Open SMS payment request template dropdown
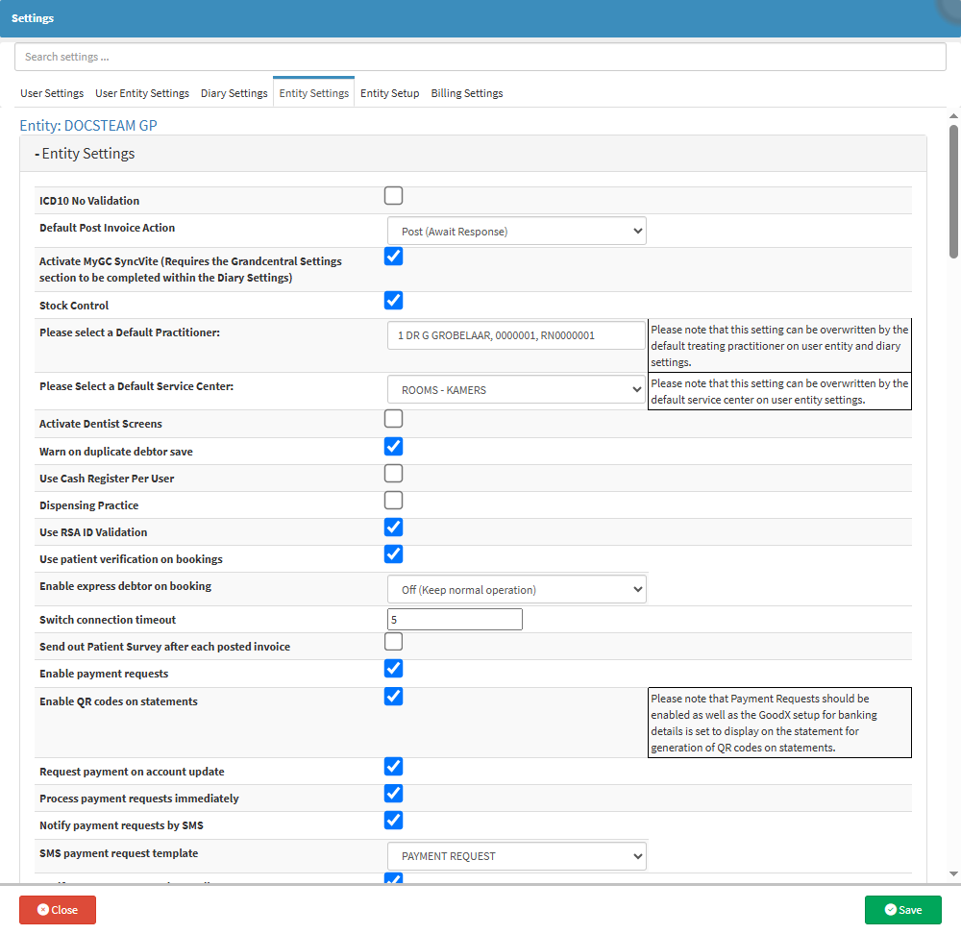 [x=516, y=856]
